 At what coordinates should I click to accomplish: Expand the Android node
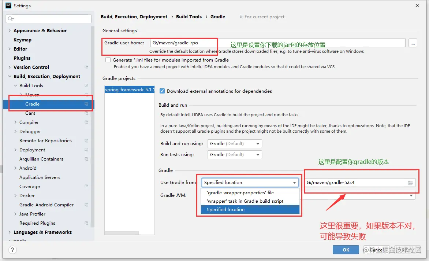coord(15,168)
